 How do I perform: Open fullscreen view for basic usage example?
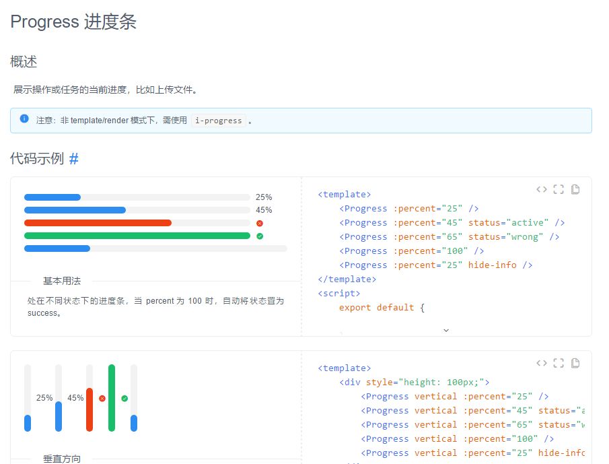(x=559, y=189)
